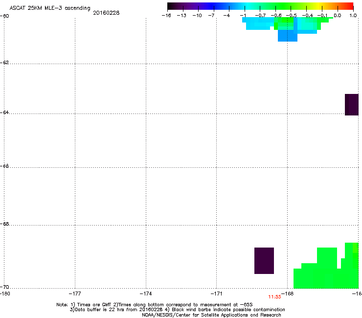Click the color bar label "-4"
The width and height of the screenshot is (362, 318).
[x=226, y=16]
